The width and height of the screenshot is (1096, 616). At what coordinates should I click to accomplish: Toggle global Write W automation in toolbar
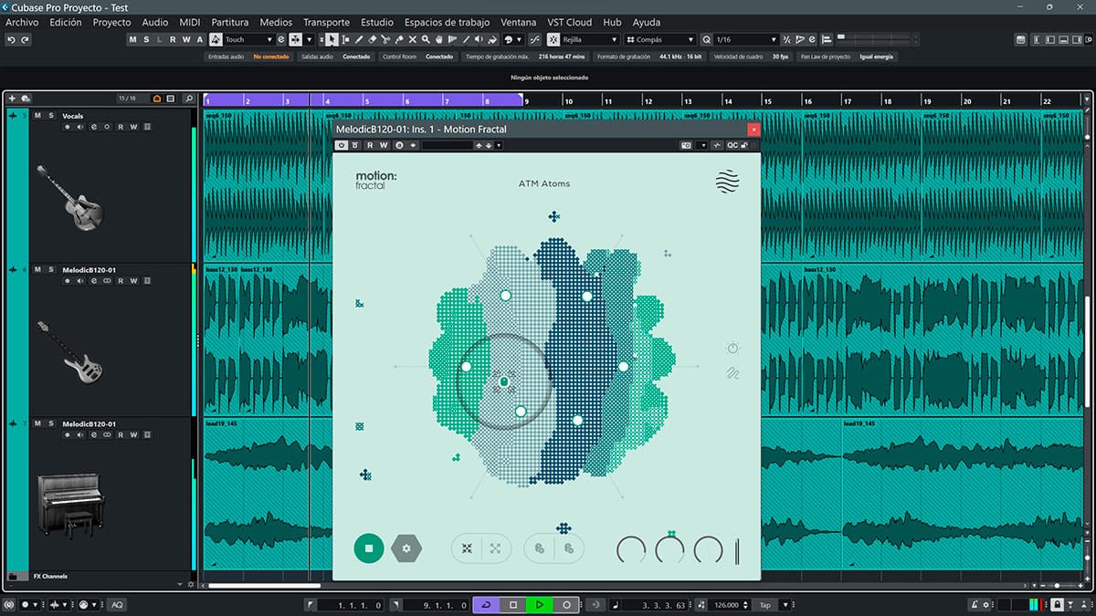(x=186, y=39)
